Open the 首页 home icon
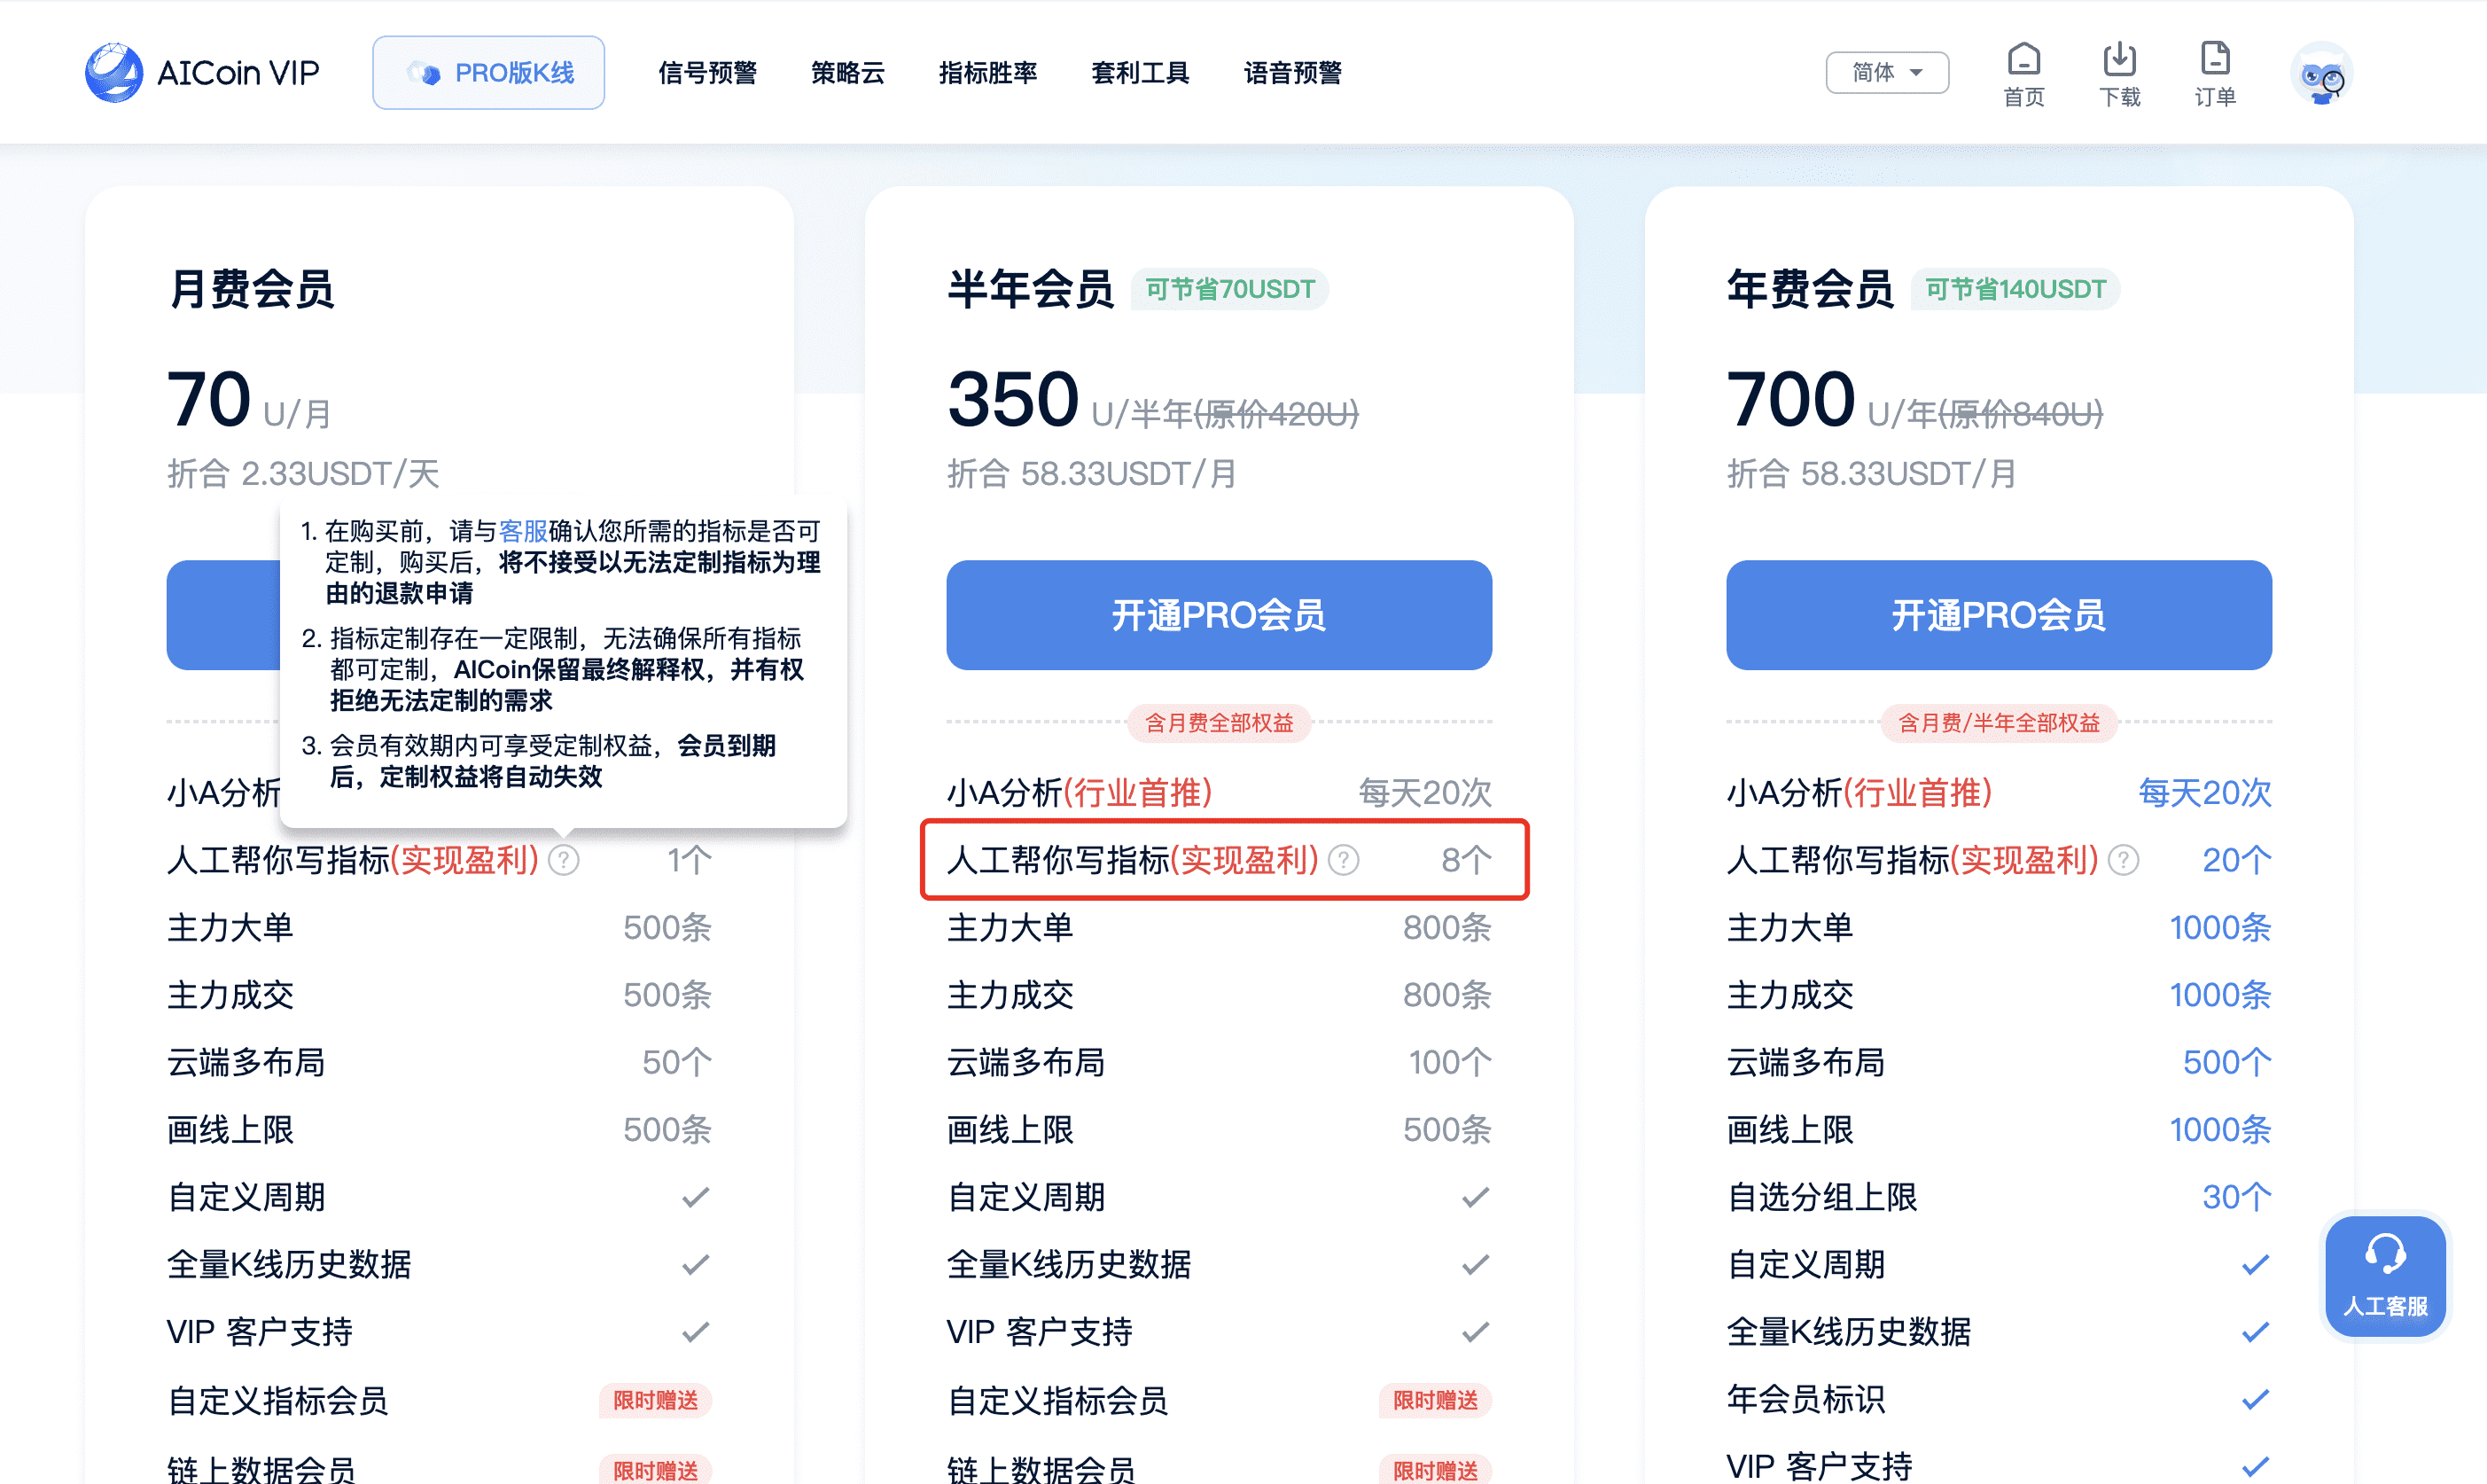Screen dimensions: 2487x1484 (x=2023, y=74)
